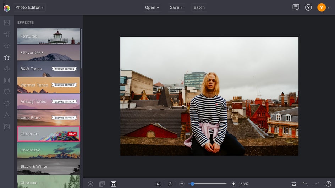Open the Frames sidebar icon
335x188 pixels.
(7, 81)
